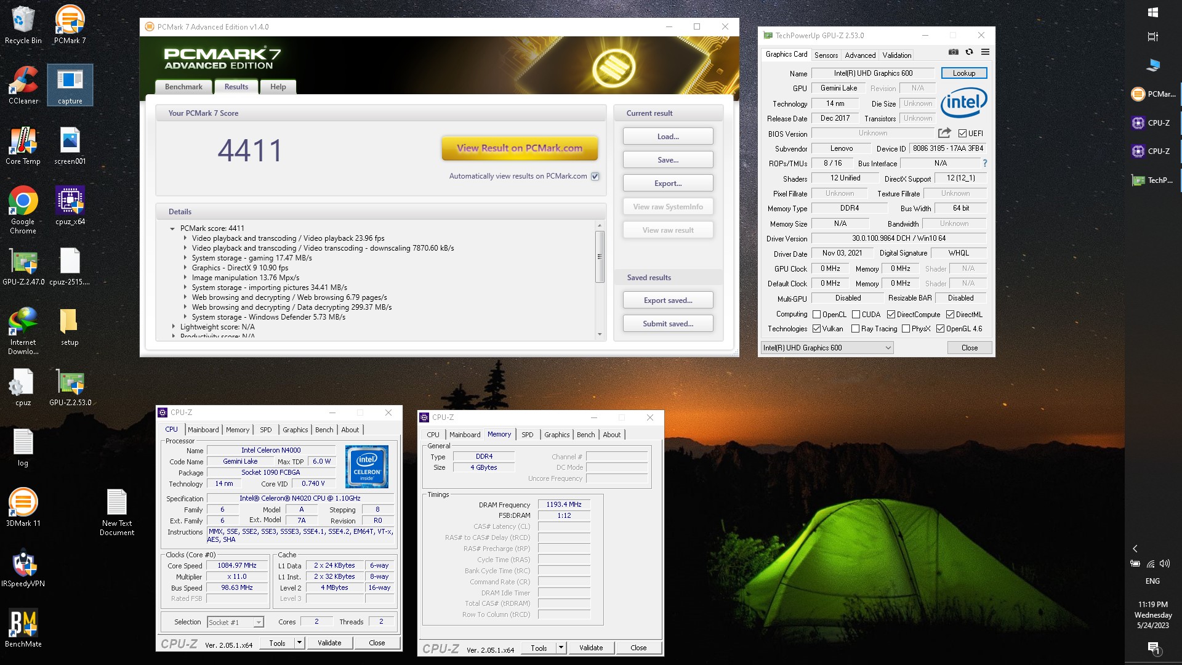Open the Recycle Bin desktop icon
This screenshot has height=665, width=1182.
pyautogui.click(x=23, y=25)
